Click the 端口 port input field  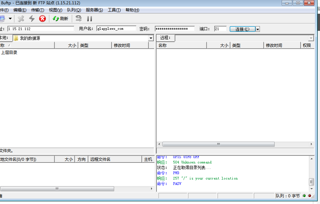tap(220, 29)
